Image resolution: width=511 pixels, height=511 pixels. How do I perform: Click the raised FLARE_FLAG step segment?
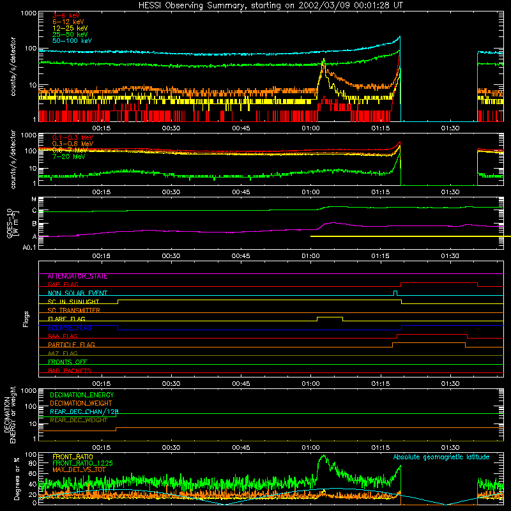point(330,317)
